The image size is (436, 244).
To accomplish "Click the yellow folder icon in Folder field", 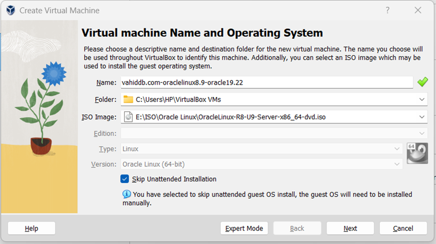I will [128, 100].
